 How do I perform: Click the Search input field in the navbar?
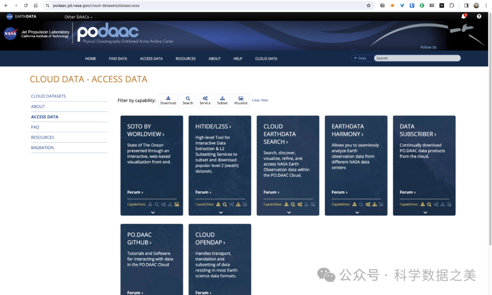pos(417,58)
